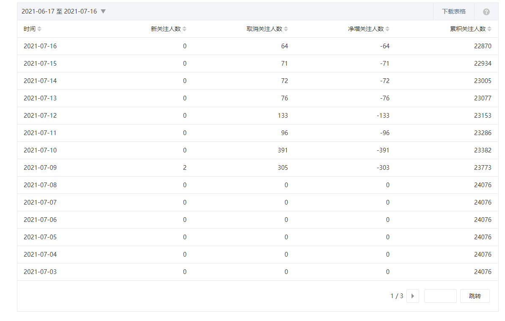Click the unfollow count 133 cell
Viewport: 505px width, 321px height.
283,116
